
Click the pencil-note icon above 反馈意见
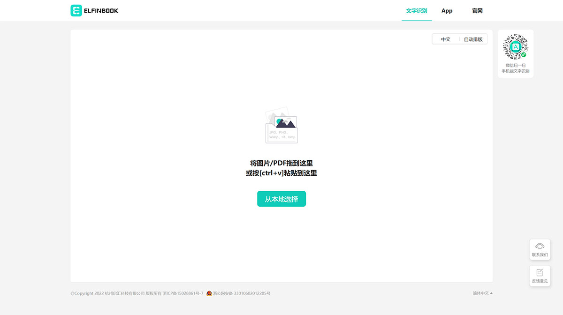tap(540, 272)
